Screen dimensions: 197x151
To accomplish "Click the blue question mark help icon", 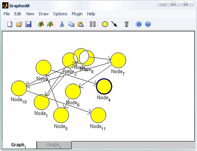I will coord(148,24).
